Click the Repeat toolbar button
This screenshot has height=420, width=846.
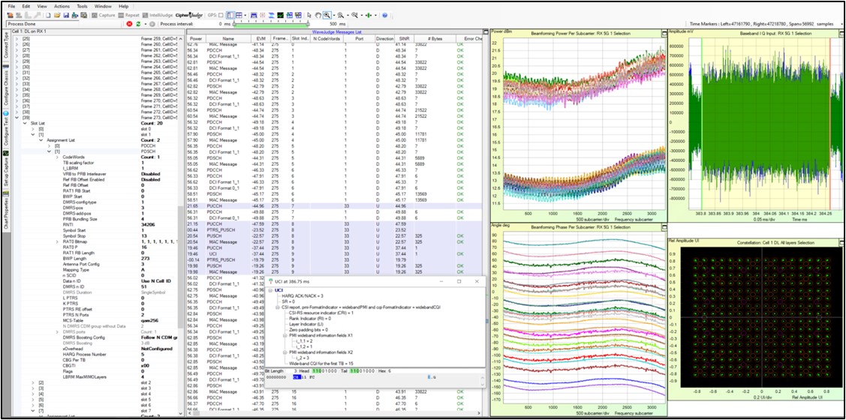[x=129, y=15]
